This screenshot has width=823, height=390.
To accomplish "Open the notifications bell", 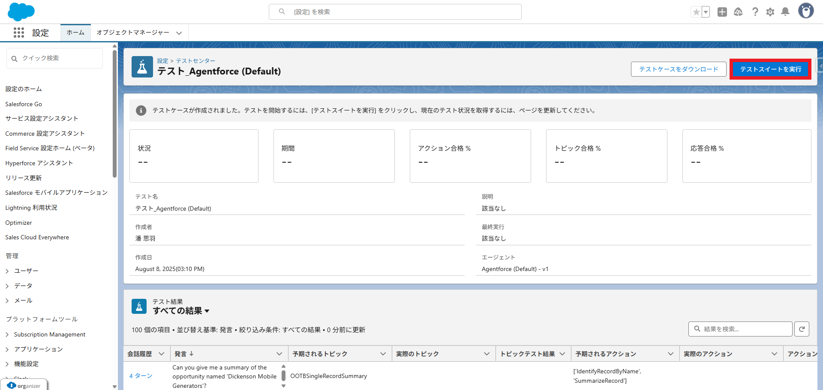I will 785,12.
